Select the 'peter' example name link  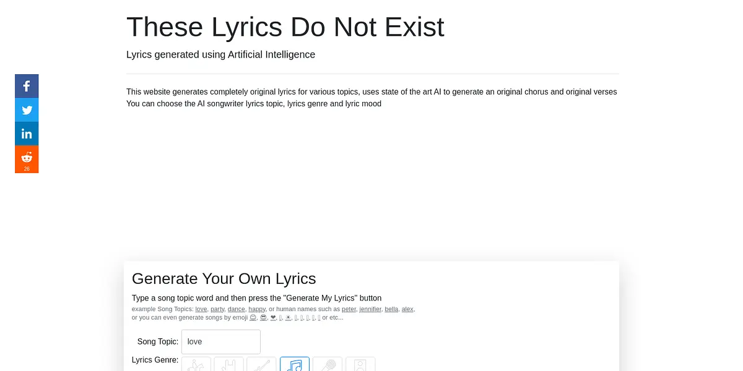[349, 309]
